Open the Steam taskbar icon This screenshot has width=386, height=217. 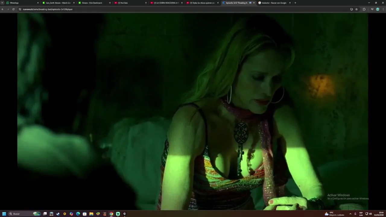click(x=58, y=214)
